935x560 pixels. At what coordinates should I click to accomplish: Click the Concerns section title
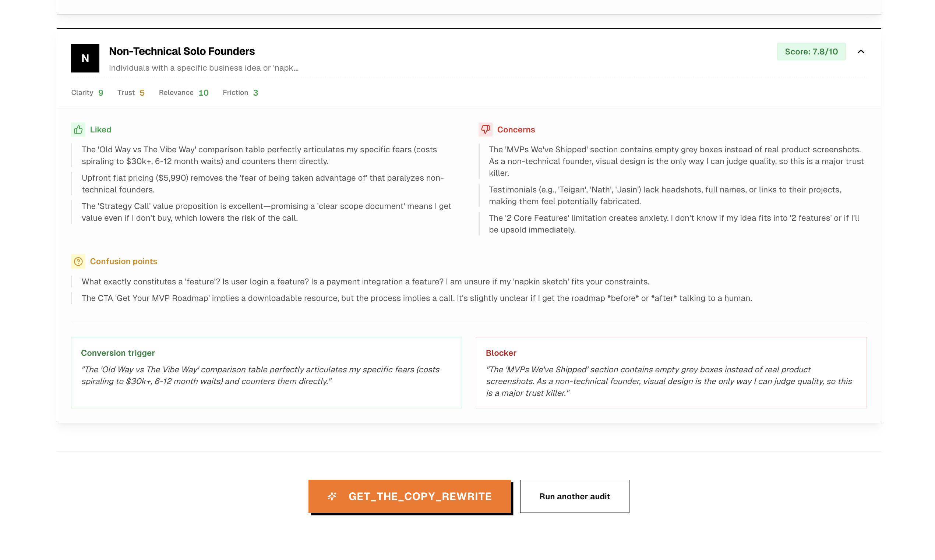(516, 130)
